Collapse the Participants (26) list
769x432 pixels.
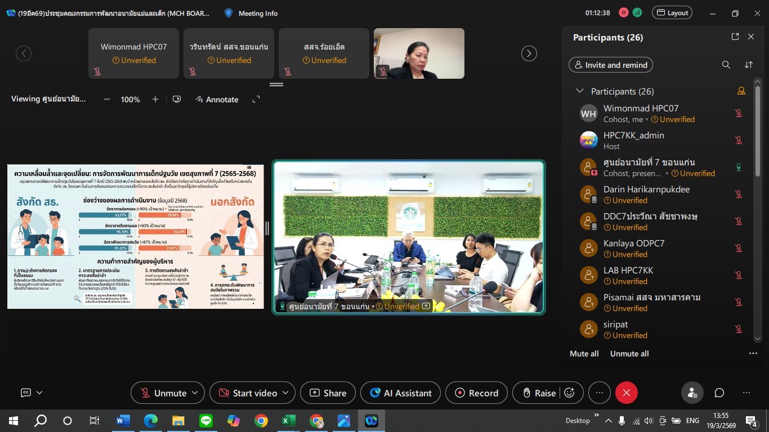click(579, 91)
